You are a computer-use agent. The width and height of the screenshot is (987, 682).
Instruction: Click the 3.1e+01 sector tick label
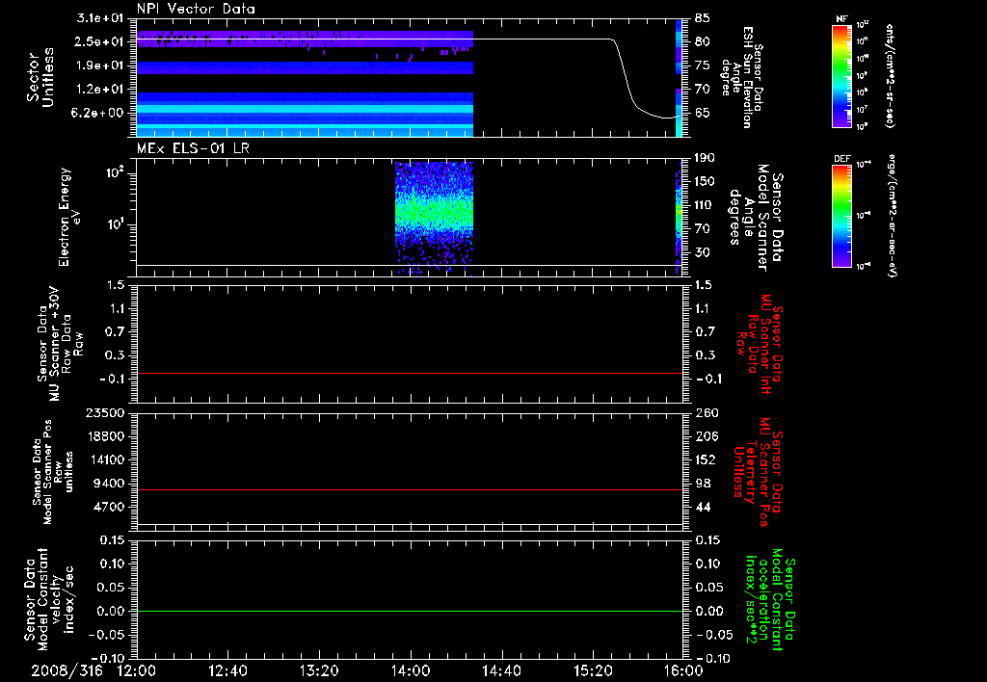[99, 17]
